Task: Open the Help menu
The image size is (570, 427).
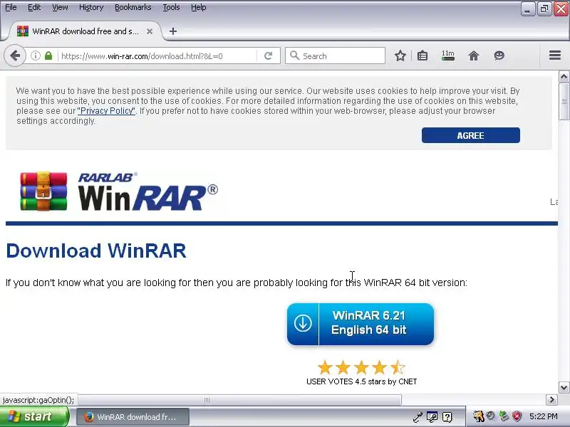Action: pos(199,7)
